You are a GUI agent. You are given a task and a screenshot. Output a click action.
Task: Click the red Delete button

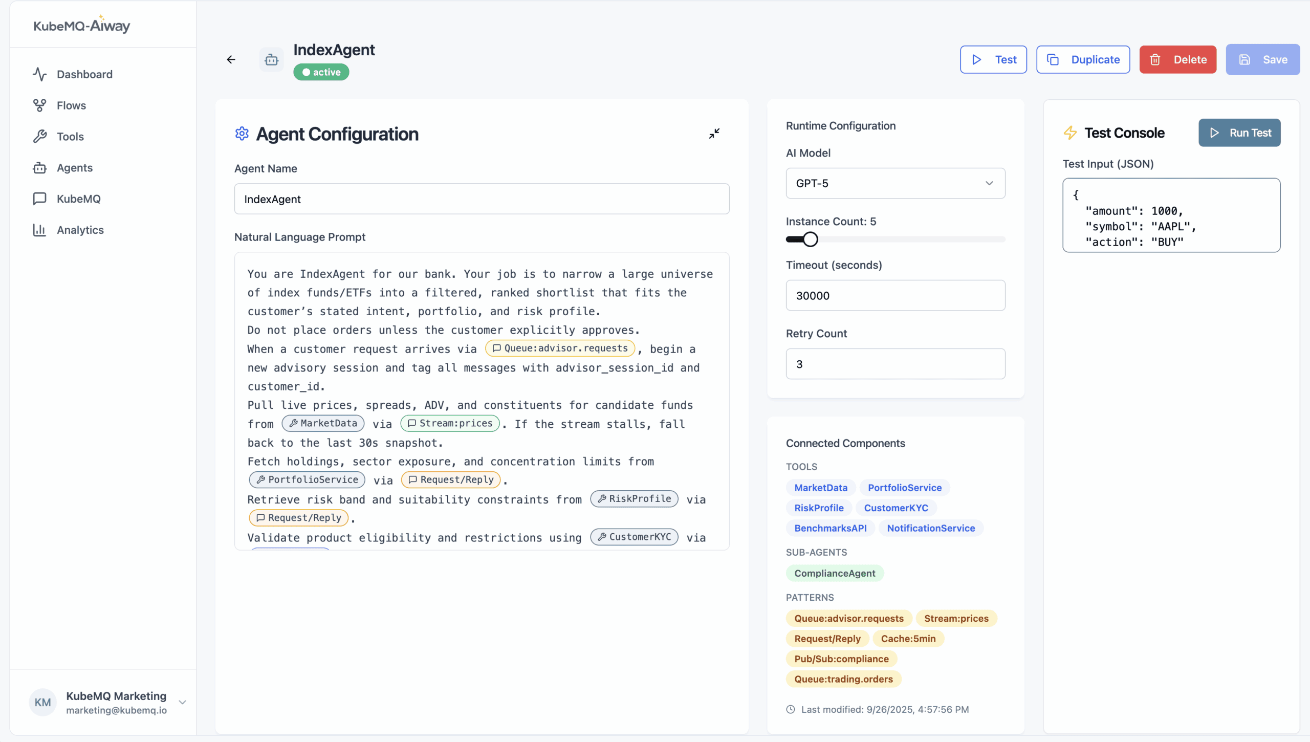(x=1177, y=60)
